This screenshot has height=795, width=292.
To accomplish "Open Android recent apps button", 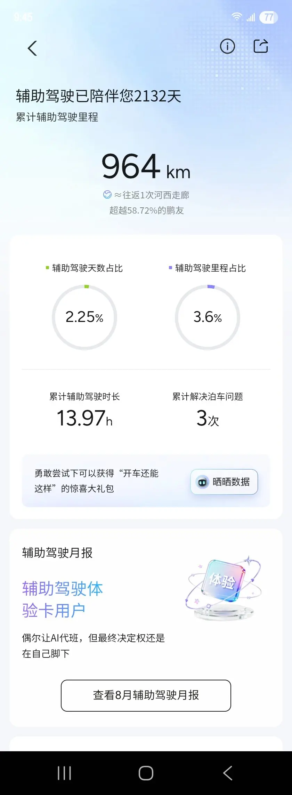I will [64, 773].
